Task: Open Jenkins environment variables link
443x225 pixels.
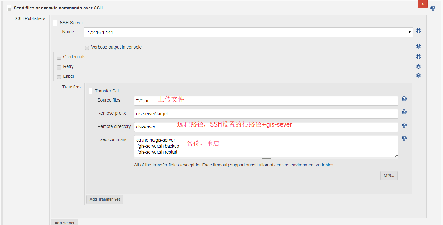Action: pos(304,165)
